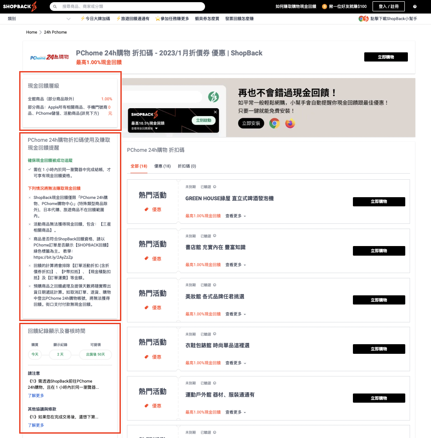Expand 查看現金回饋層級 arrow in banner popup
This screenshot has width=431, height=438.
(157, 129)
